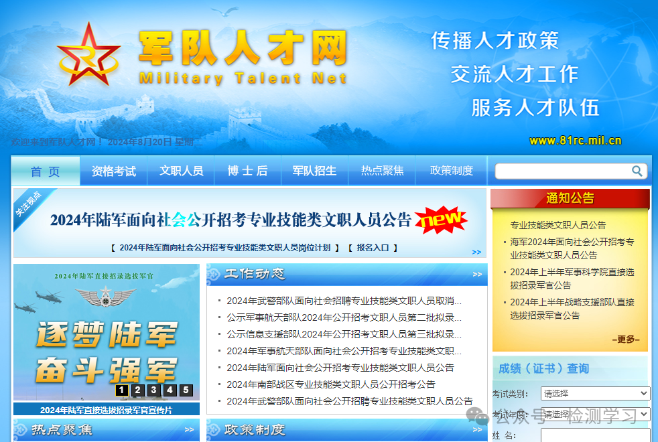This screenshot has width=658, height=442.
Task: Open the 考试年度 dropdown
Action: [x=596, y=415]
